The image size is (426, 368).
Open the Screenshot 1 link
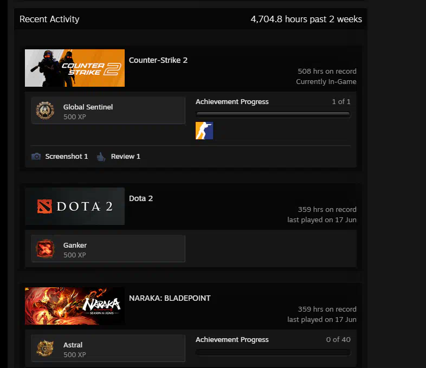pos(67,157)
